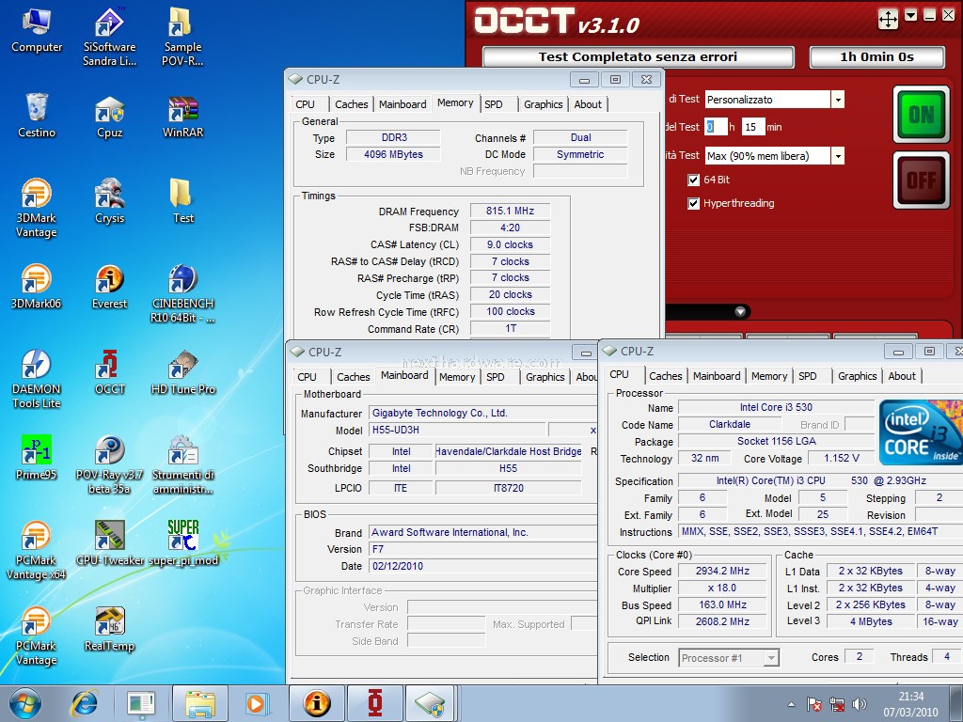Switch to Caches tab in Memory CPU-Z window

[x=352, y=104]
